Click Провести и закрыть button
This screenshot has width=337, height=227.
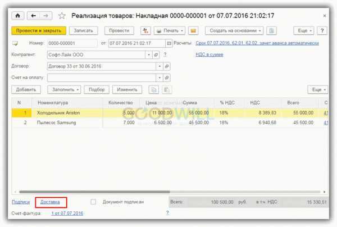pos(39,31)
